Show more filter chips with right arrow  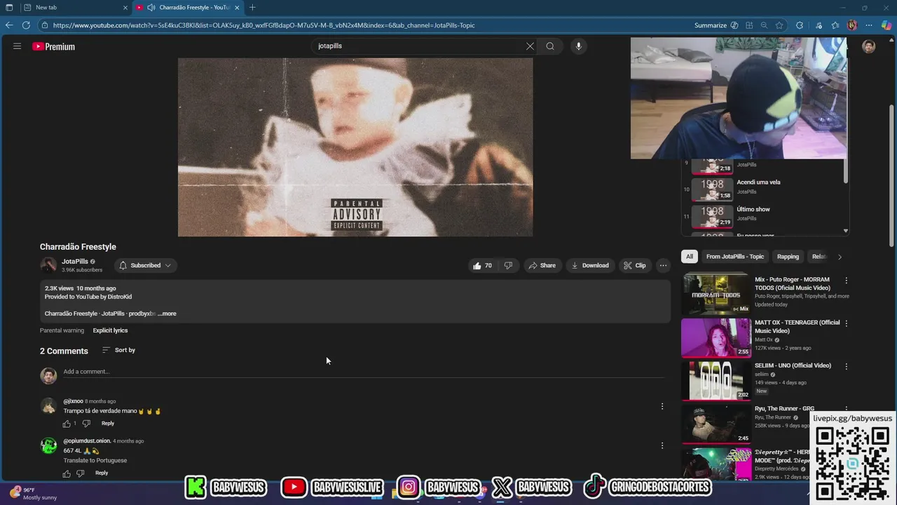(x=840, y=257)
